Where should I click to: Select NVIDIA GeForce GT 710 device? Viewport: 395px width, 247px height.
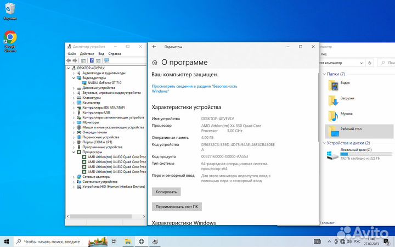(x=104, y=83)
